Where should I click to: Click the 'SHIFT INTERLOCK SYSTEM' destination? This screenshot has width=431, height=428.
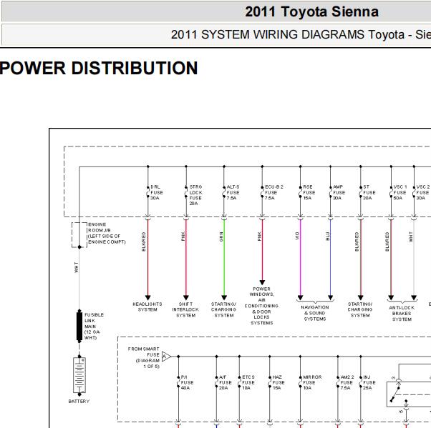pyautogui.click(x=185, y=310)
